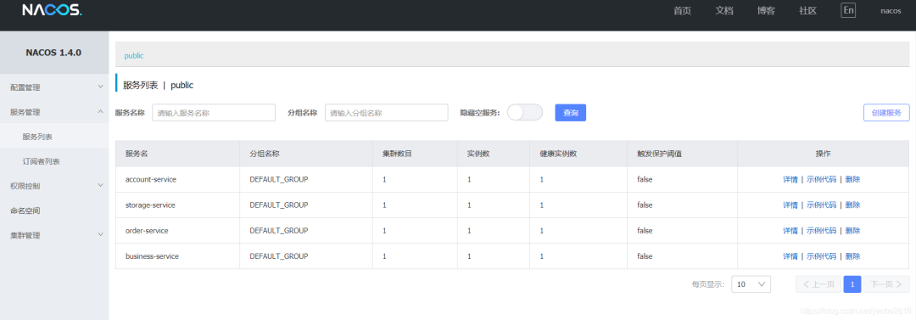Open the 首页 header menu item

pyautogui.click(x=682, y=11)
